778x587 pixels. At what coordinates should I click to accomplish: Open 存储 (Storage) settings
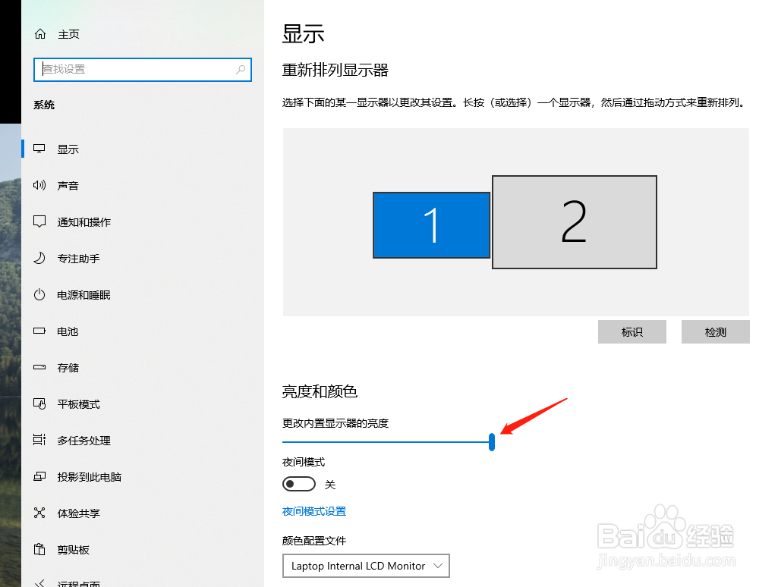click(x=68, y=367)
